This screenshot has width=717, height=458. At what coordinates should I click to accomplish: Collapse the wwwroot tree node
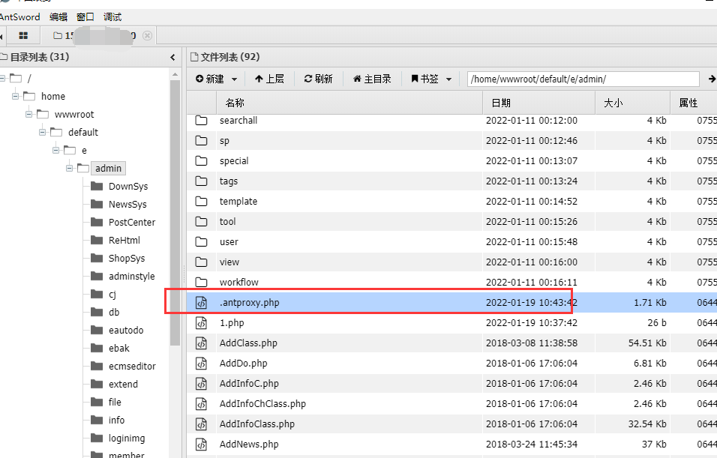pos(28,114)
